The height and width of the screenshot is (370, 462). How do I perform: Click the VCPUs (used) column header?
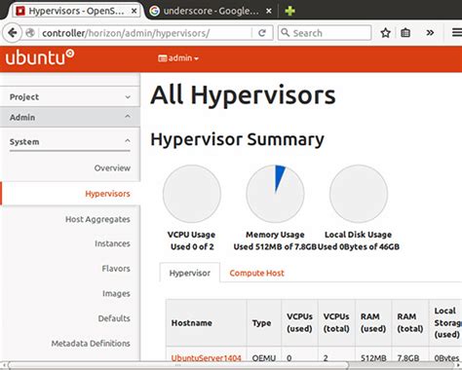click(299, 322)
